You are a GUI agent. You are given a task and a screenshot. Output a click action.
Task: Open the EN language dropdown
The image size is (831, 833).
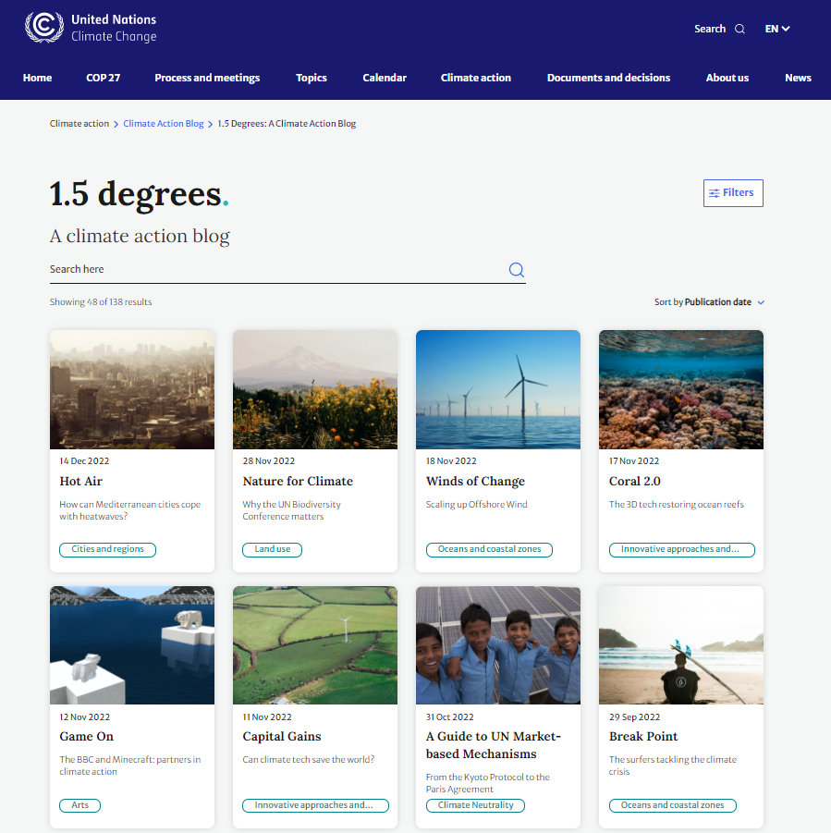tap(777, 29)
